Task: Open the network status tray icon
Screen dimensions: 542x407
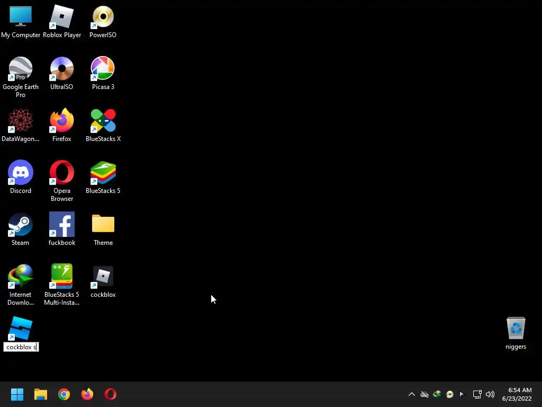Action: coord(477,394)
